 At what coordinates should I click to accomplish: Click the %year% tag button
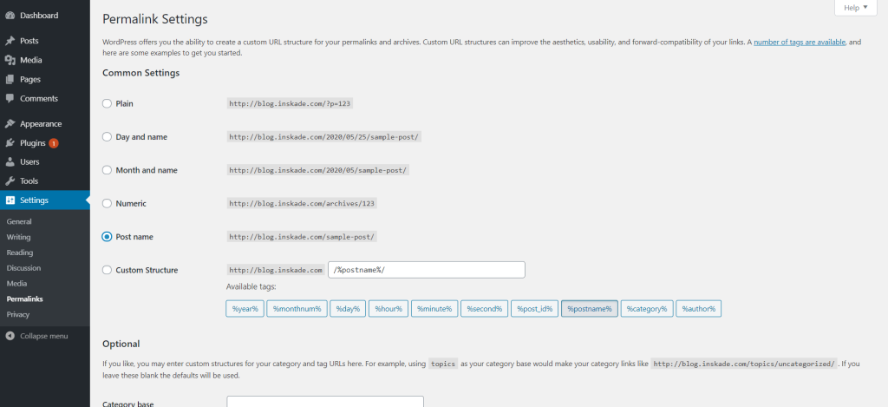pyautogui.click(x=245, y=309)
